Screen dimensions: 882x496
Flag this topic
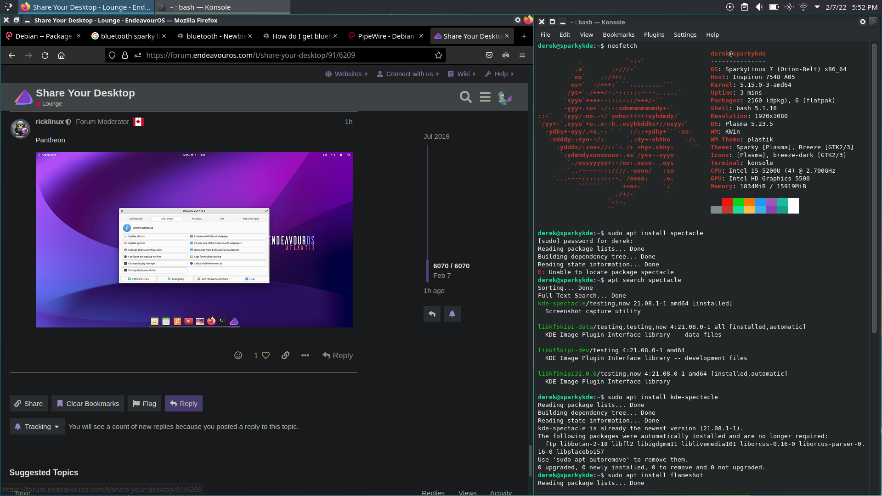[x=144, y=404]
